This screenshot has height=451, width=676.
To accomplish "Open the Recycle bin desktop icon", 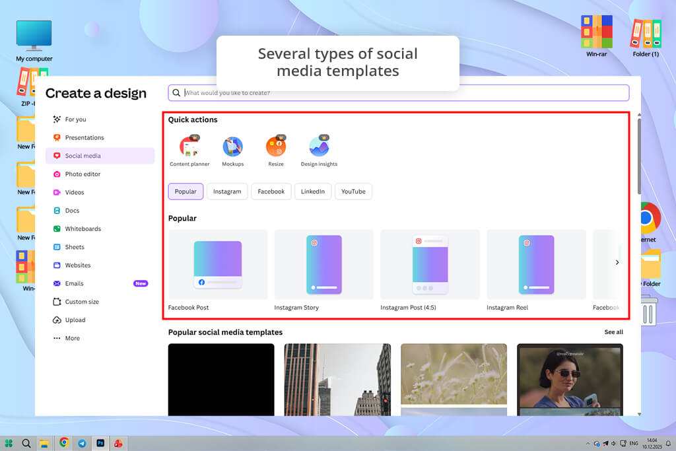I will (x=650, y=310).
